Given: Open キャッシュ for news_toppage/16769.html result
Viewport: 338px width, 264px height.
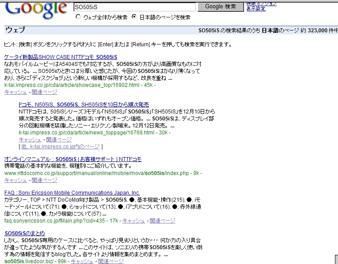Looking at the screenshot, I should (30, 140).
